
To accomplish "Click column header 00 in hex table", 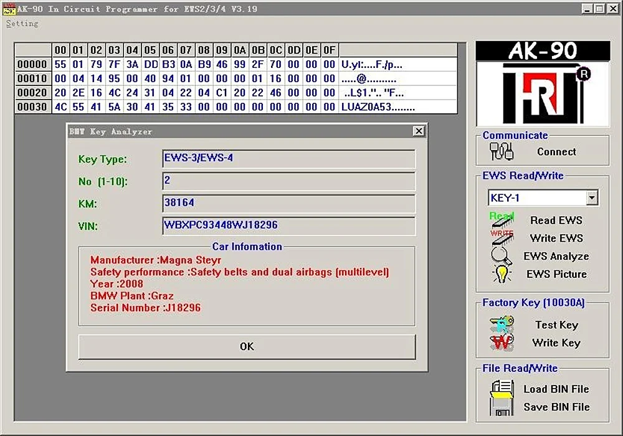I will (x=60, y=50).
